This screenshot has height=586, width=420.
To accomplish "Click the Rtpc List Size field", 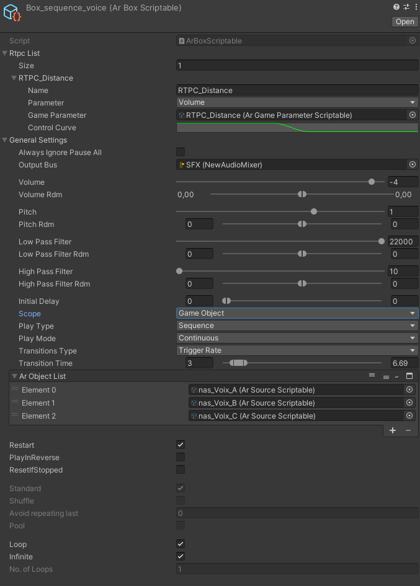I will coord(297,65).
